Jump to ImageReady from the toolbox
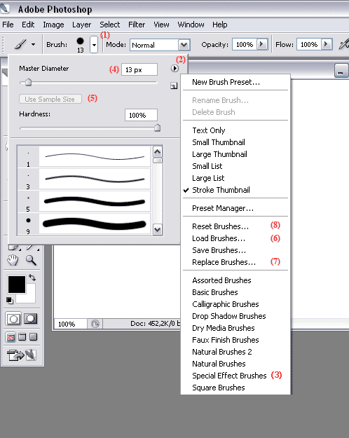The image size is (349, 438). pos(22,355)
